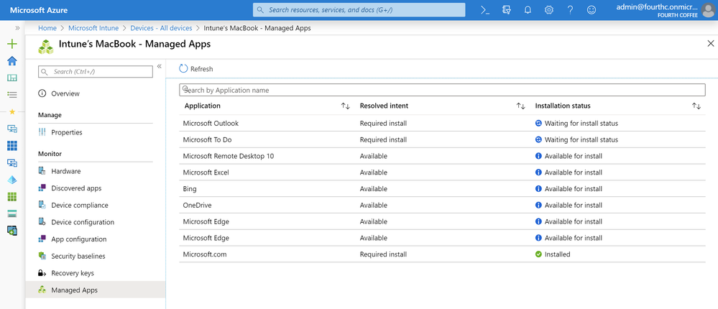Screen dimensions: 718x309
Task: Sort by the Resolved intent column arrows
Action: click(520, 106)
